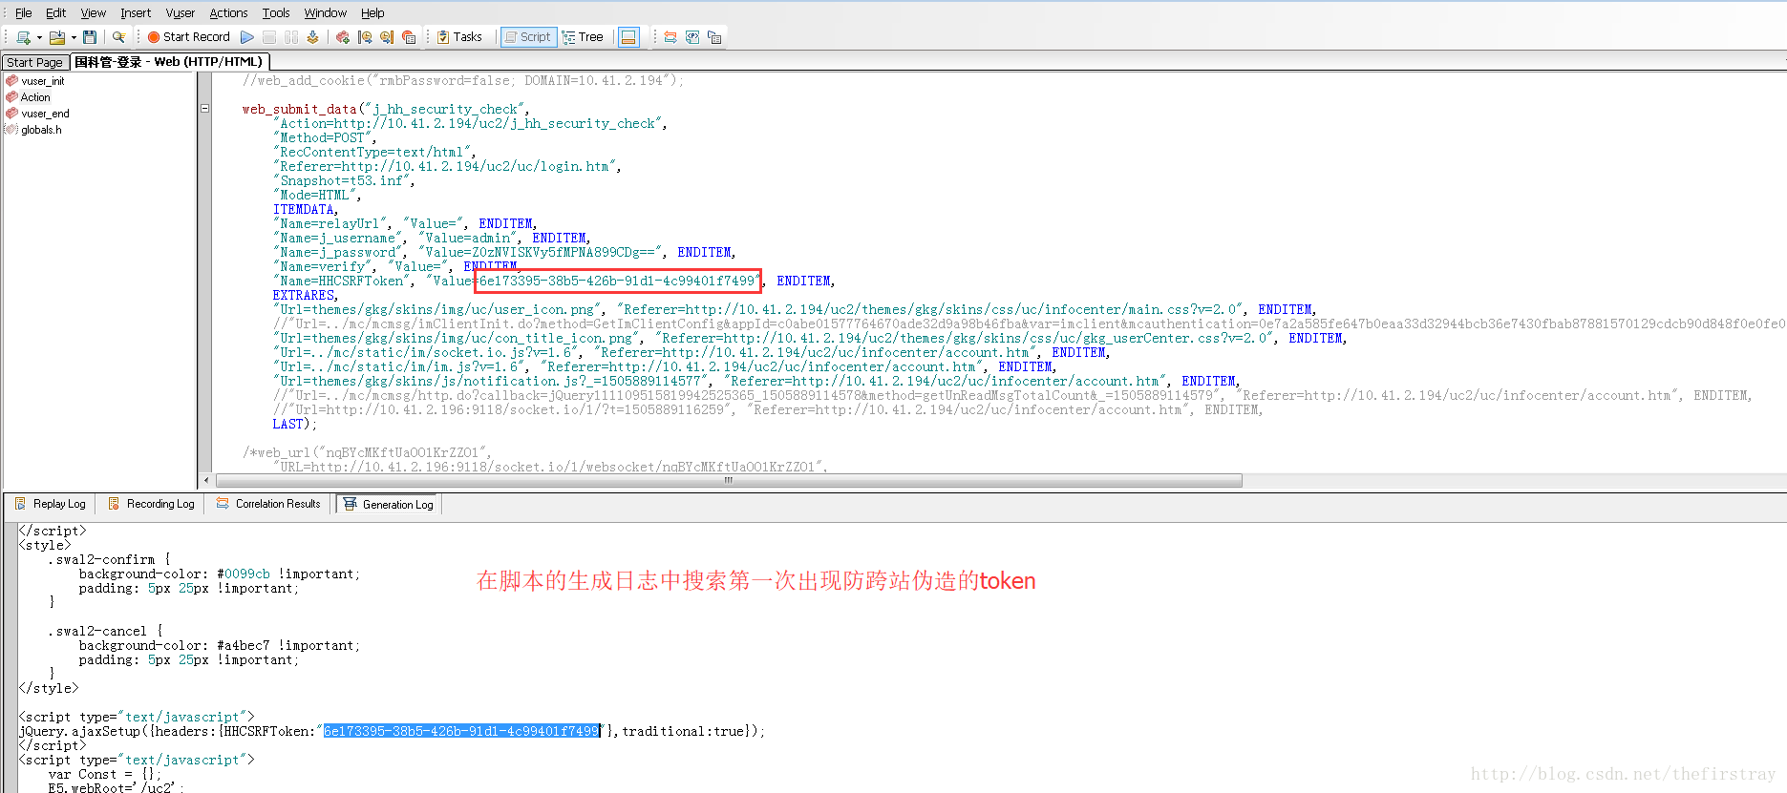Viewport: 1787px width, 793px height.
Task: Click the .swal2-cancel selector in log
Action: coord(98,631)
